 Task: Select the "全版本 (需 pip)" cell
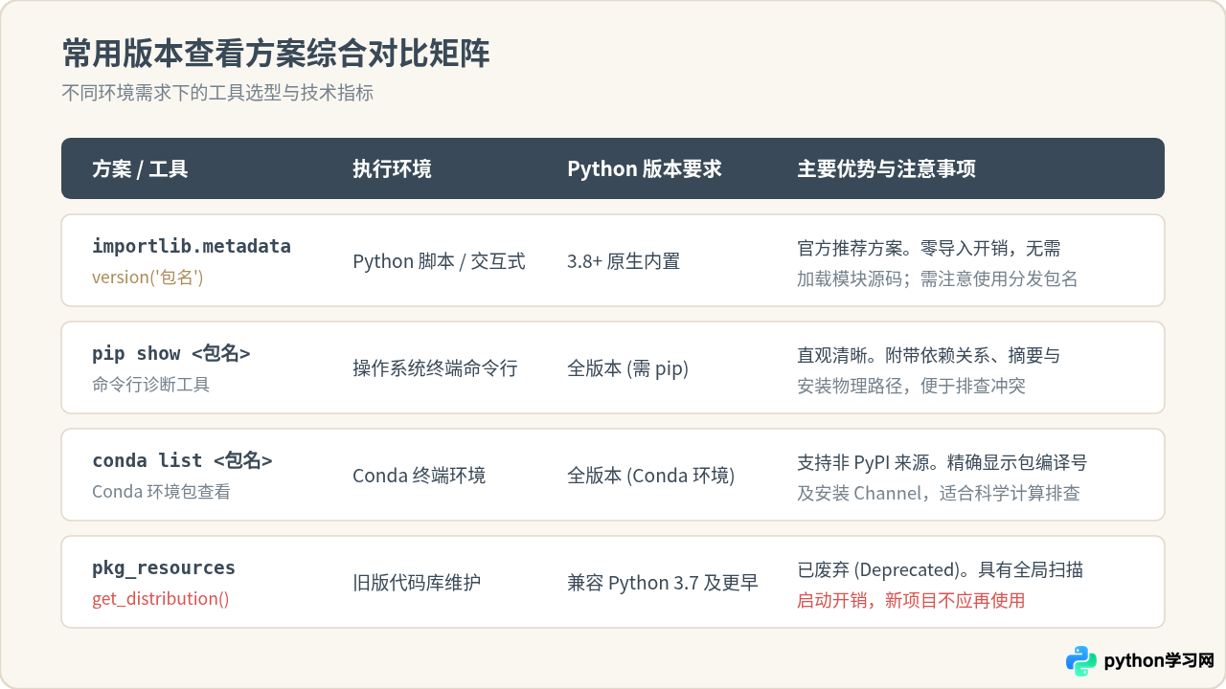tap(628, 368)
